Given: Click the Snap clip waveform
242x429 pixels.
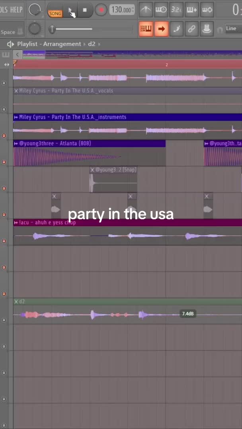Looking at the screenshot, I should (x=113, y=183).
